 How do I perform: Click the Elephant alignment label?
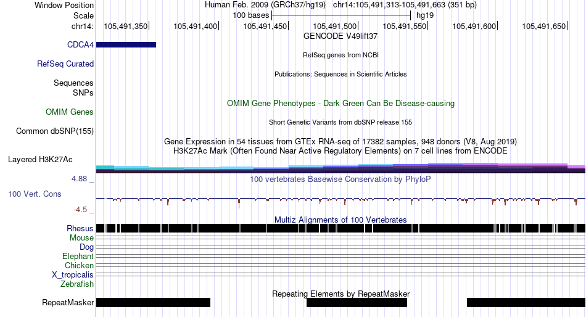click(78, 257)
